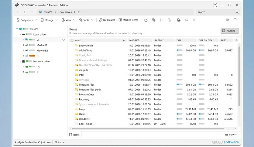Expand the Media (D:) tree node
254x147 pixels.
[23, 45]
